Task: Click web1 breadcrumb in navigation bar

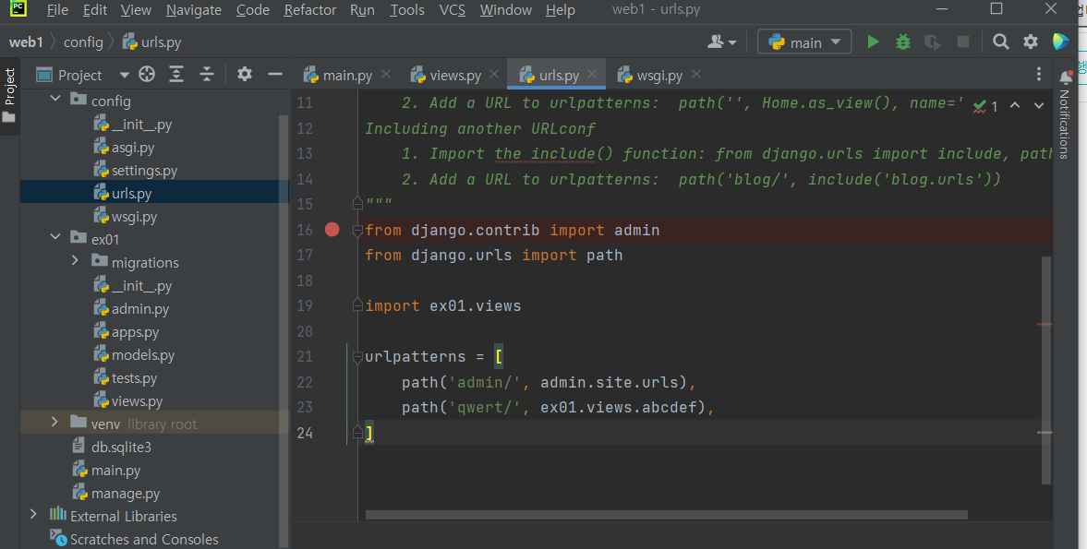Action: pyautogui.click(x=26, y=42)
